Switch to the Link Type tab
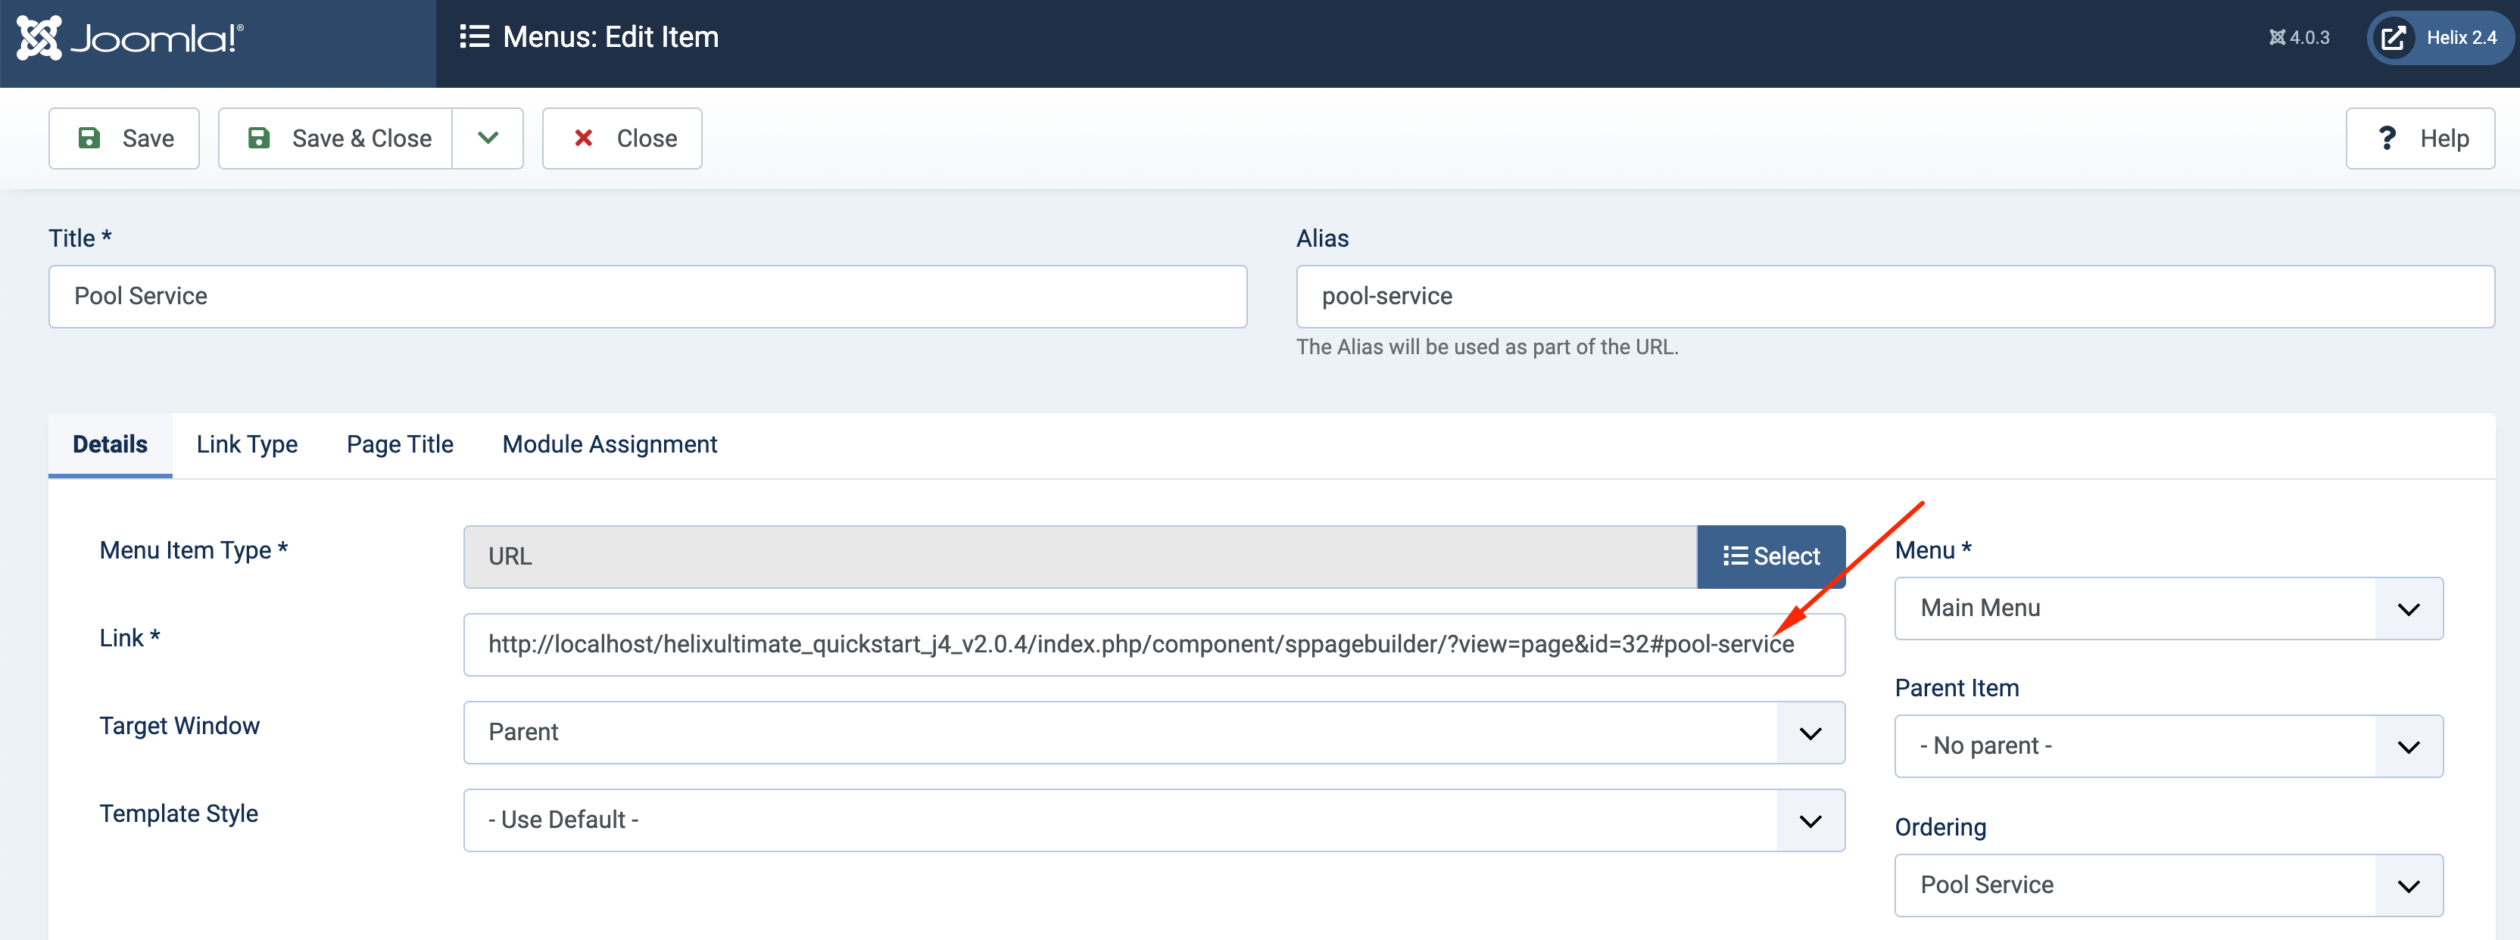The image size is (2520, 940). 247,444
